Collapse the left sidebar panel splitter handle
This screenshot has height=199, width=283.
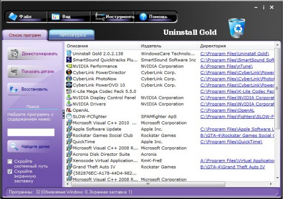coord(63,114)
